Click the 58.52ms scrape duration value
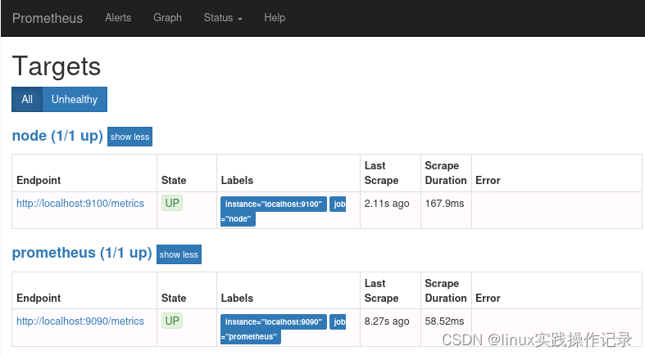The width and height of the screenshot is (645, 355). 444,321
